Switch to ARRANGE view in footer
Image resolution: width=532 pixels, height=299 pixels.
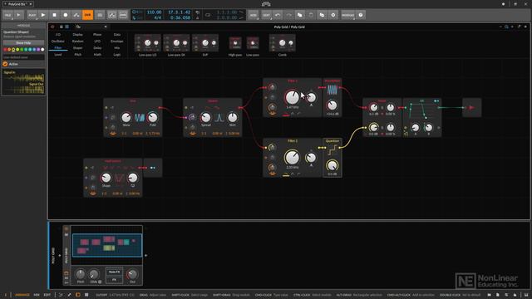pyautogui.click(x=22, y=295)
